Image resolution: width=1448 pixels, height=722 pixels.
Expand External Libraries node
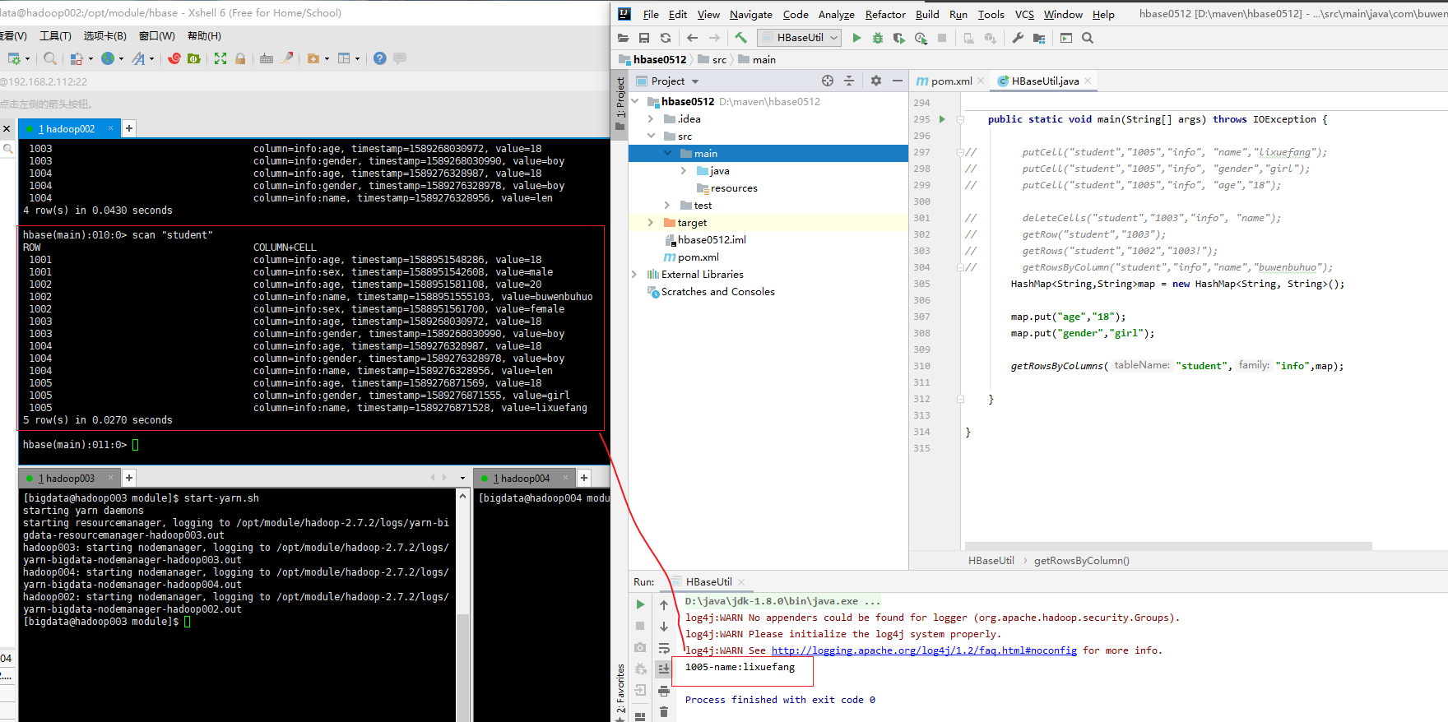[x=634, y=275]
